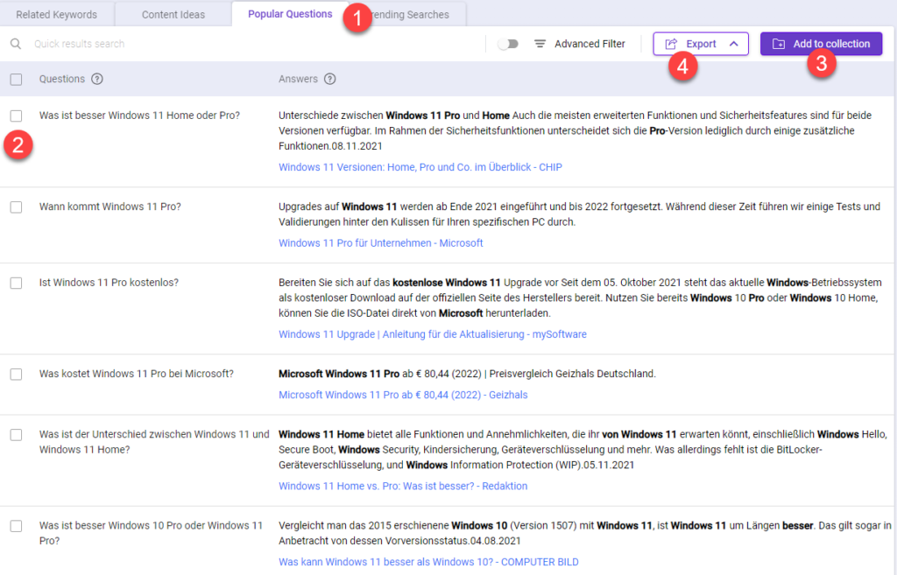This screenshot has height=575, width=897.
Task: Open help tooltip next to Questions header
Action: [x=97, y=79]
